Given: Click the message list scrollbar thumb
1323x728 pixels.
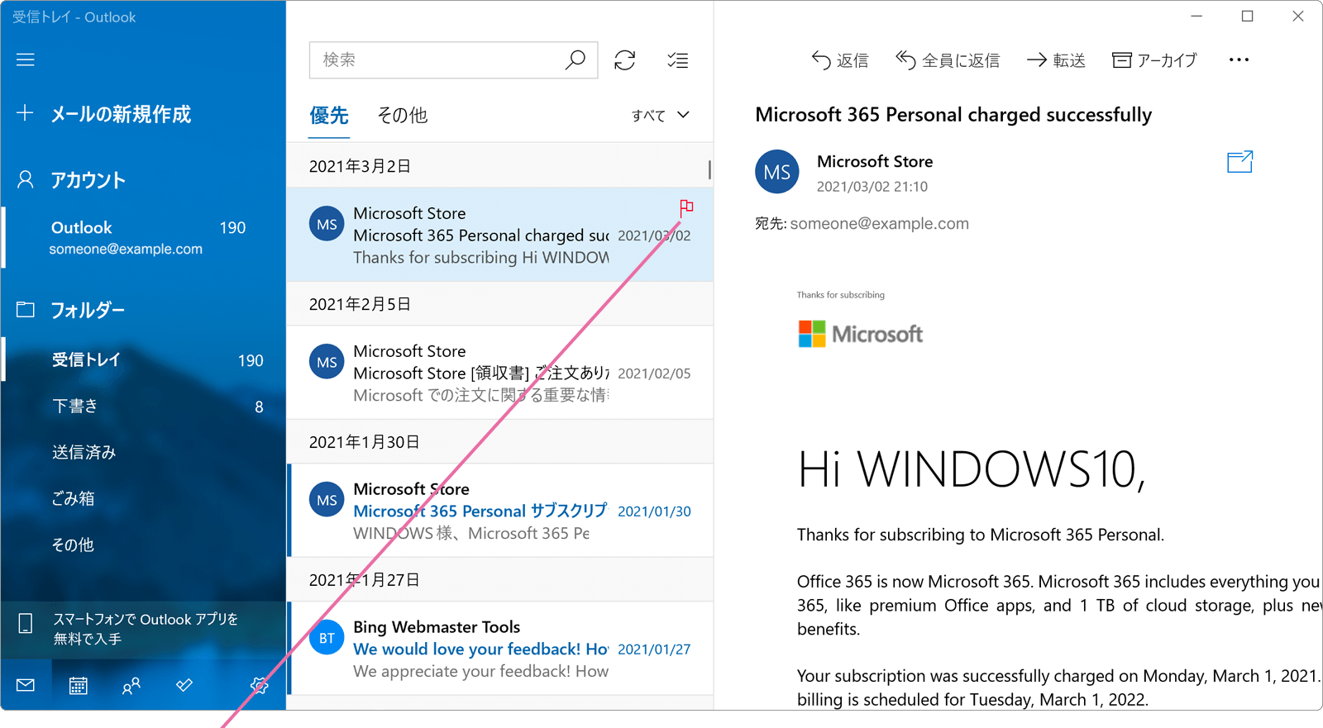Looking at the screenshot, I should tap(709, 169).
